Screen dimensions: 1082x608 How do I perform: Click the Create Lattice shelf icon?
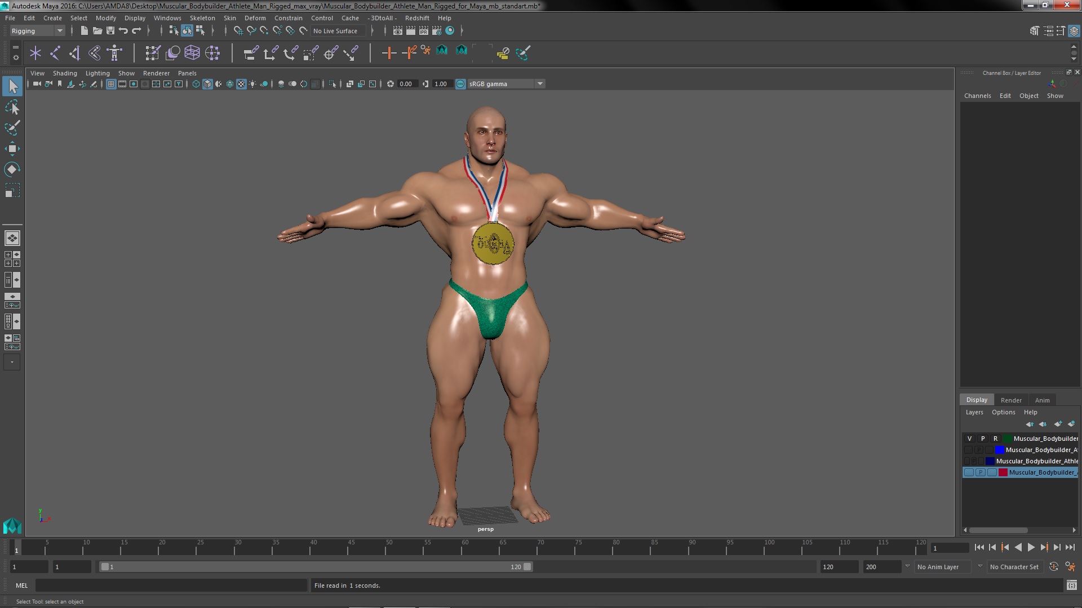[x=192, y=53]
